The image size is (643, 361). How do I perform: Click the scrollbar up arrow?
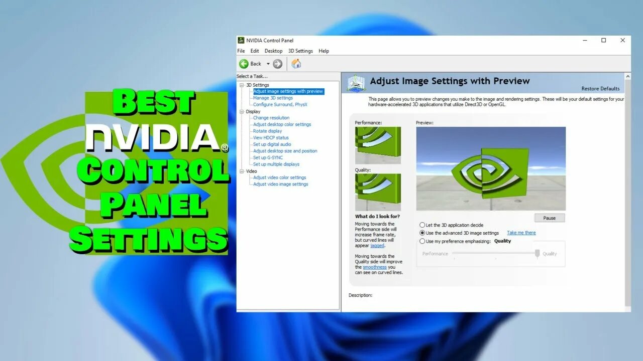(x=627, y=76)
